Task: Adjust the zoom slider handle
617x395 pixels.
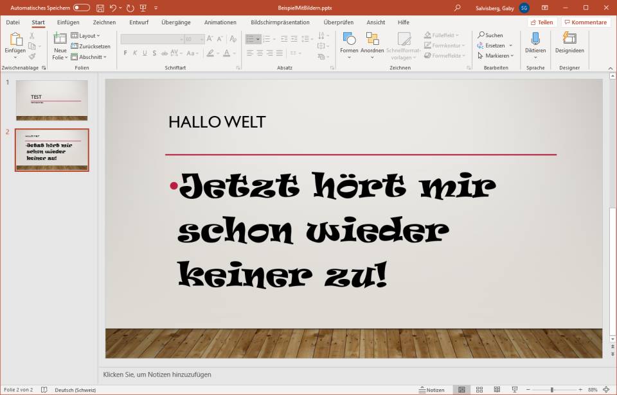Action: tap(552, 390)
